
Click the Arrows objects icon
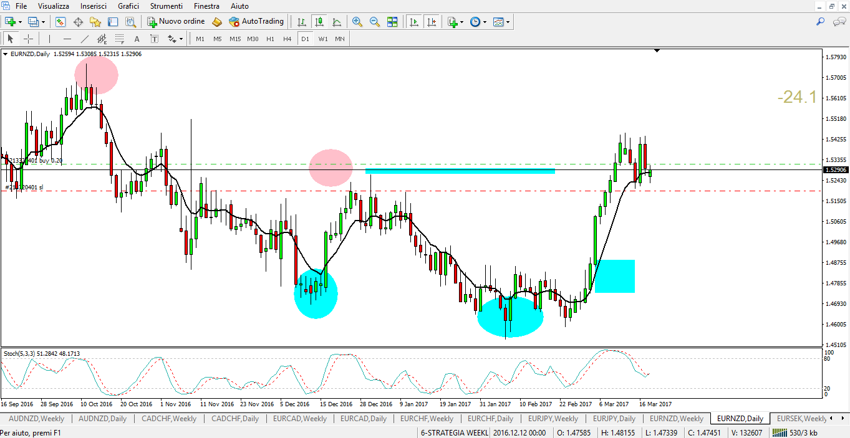click(x=172, y=39)
